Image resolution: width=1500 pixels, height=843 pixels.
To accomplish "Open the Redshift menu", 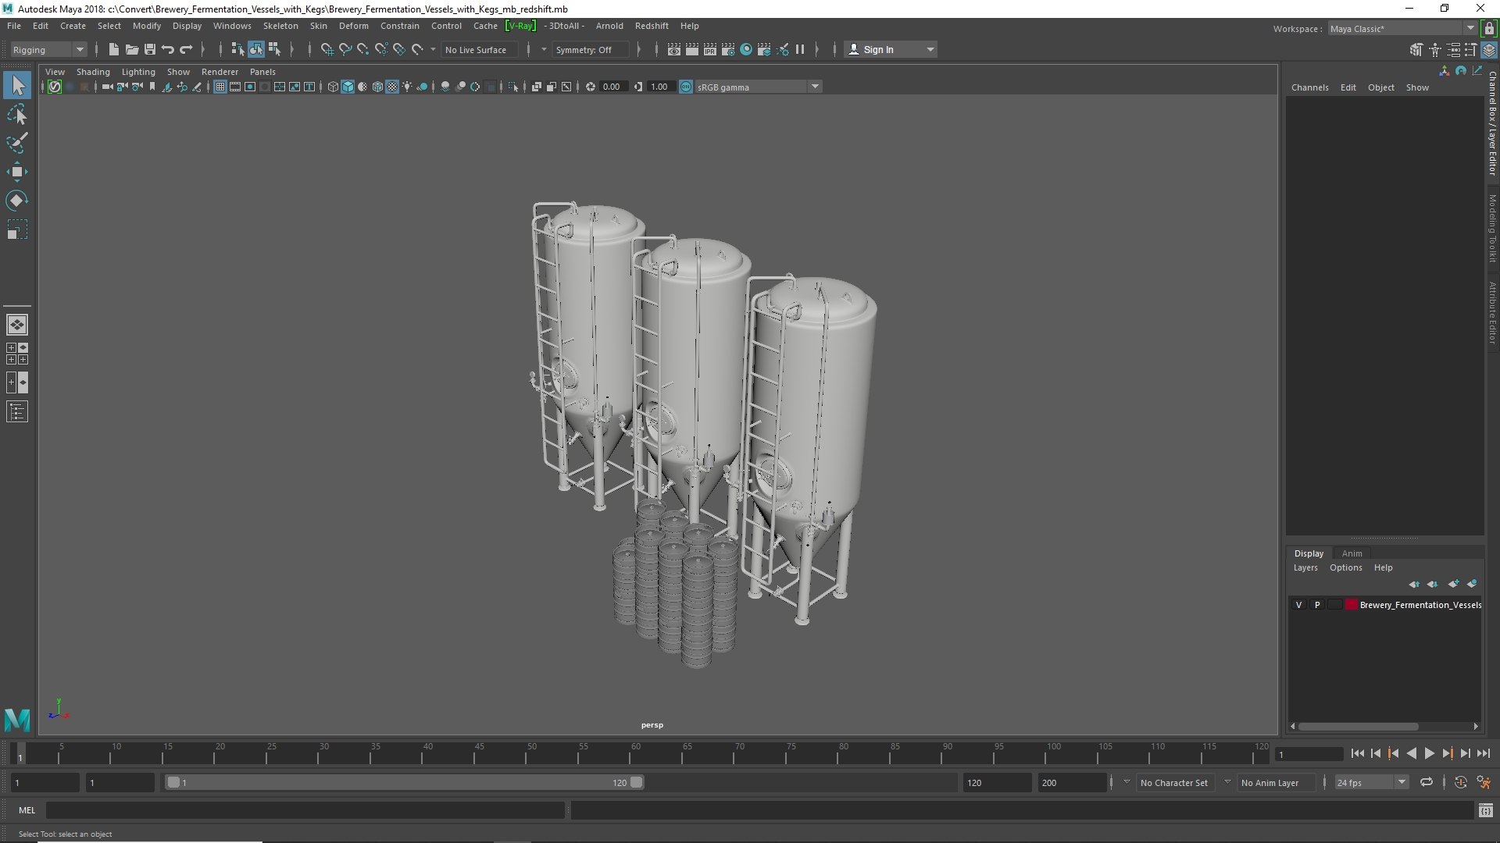I will click(x=652, y=26).
